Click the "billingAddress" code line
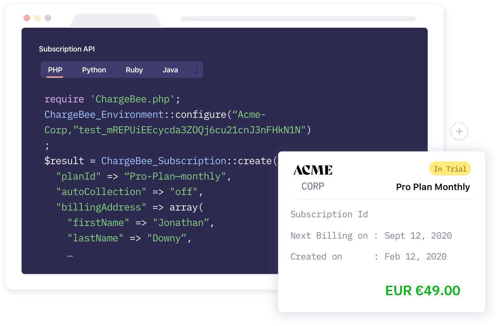 (x=129, y=207)
